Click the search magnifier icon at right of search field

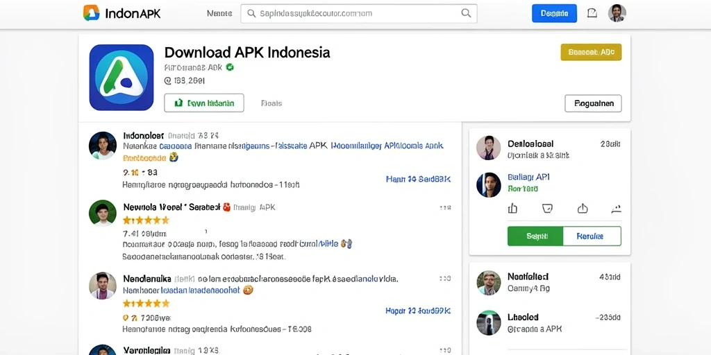pyautogui.click(x=466, y=13)
